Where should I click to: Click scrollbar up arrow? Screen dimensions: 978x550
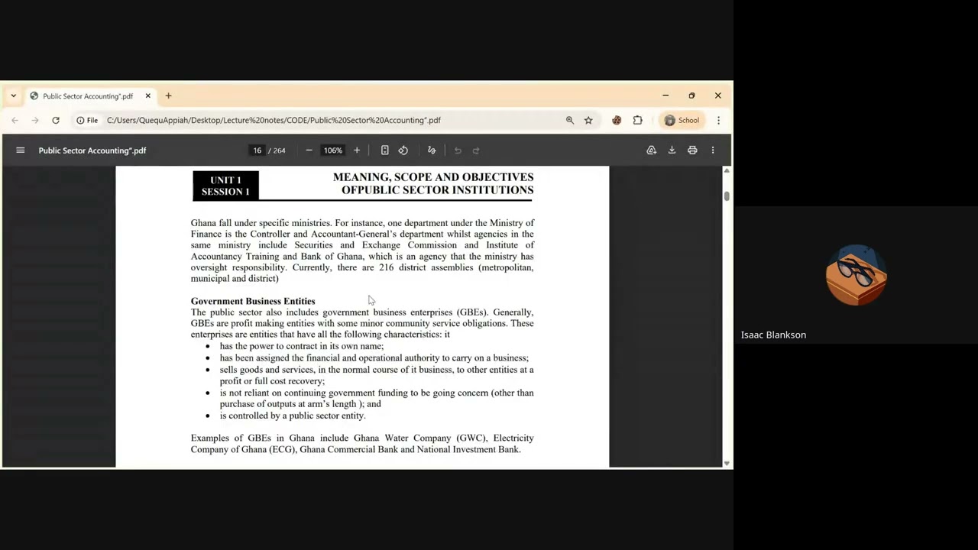(727, 170)
